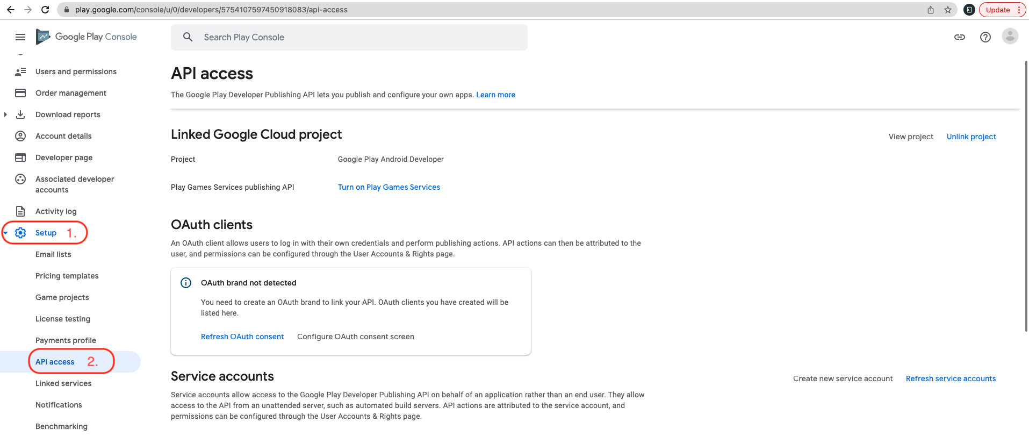The width and height of the screenshot is (1029, 436).
Task: Click the Activity log document icon
Action: pyautogui.click(x=20, y=211)
